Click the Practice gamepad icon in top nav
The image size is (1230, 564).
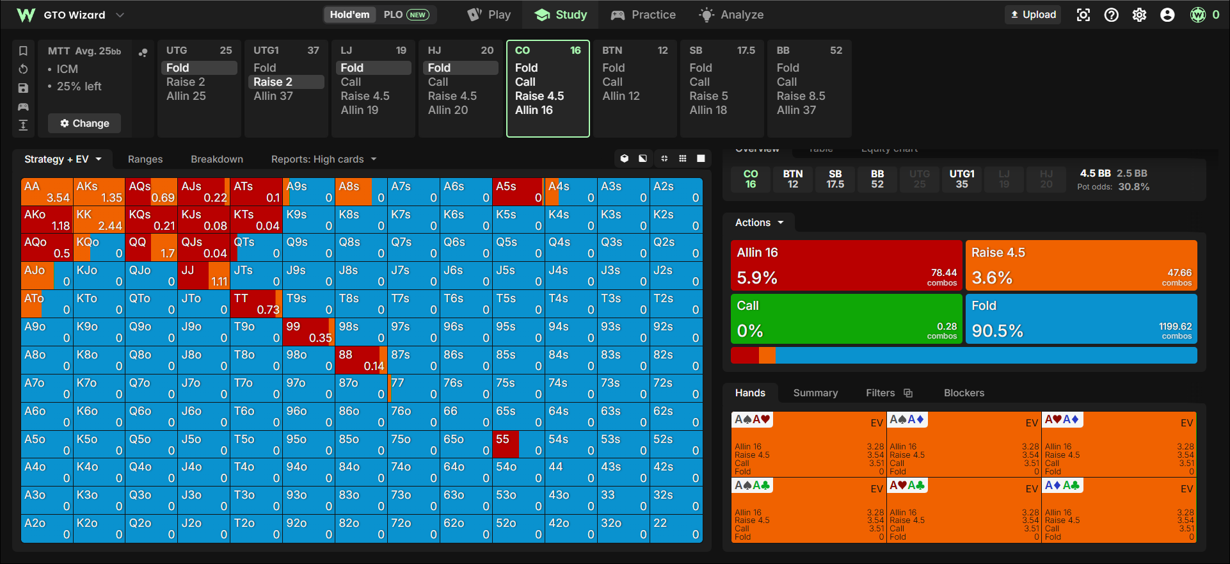point(618,15)
